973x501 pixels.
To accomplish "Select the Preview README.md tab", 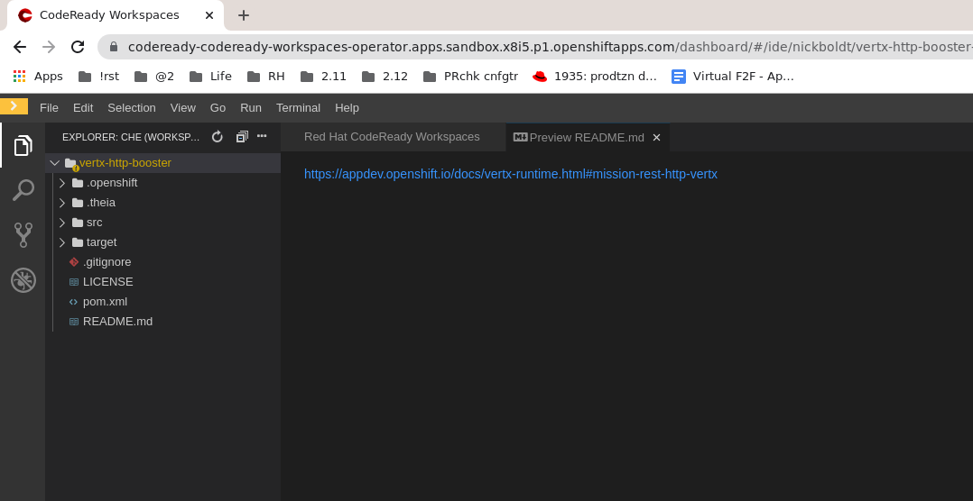I will coord(587,138).
